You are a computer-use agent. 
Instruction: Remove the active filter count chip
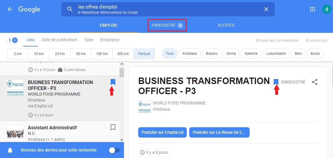tap(13, 40)
